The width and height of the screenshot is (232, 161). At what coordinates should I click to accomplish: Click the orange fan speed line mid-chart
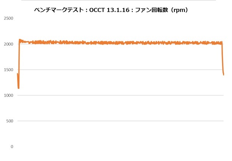tap(120, 43)
